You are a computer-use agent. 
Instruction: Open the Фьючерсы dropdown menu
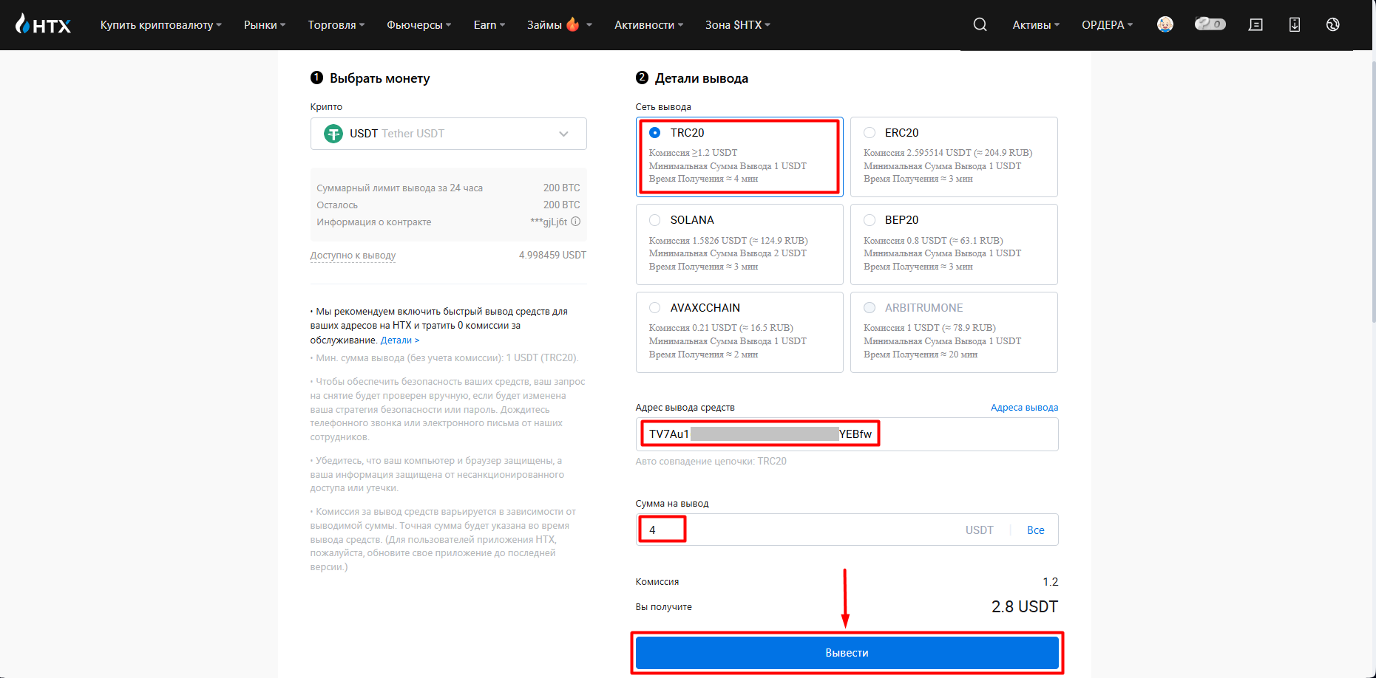click(419, 25)
